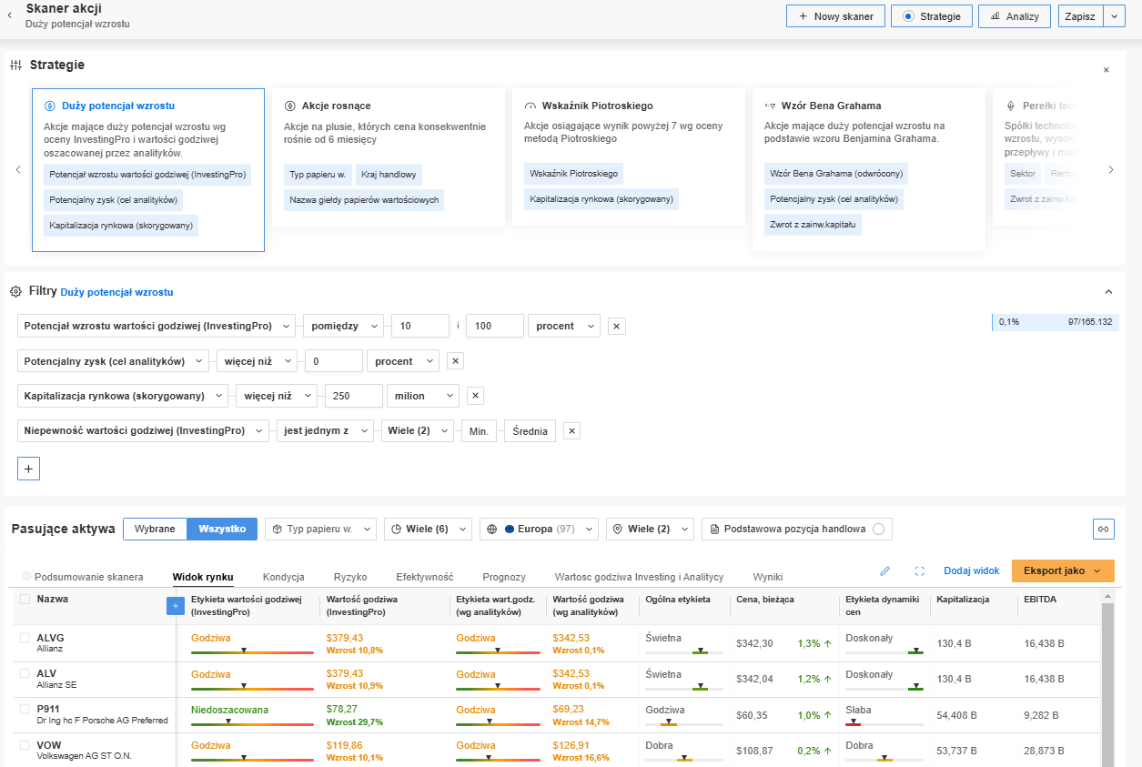This screenshot has height=767, width=1142.
Task: Switch to the Prognozy tab
Action: [504, 577]
